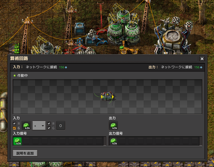Show info icon next to output network 156

201,67
